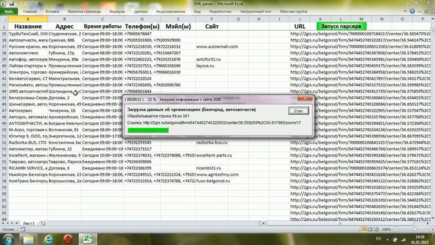Viewport: 435px width, 245px height.
Task: Switch to Page Layout view icon
Action: pyautogui.click(x=370, y=229)
